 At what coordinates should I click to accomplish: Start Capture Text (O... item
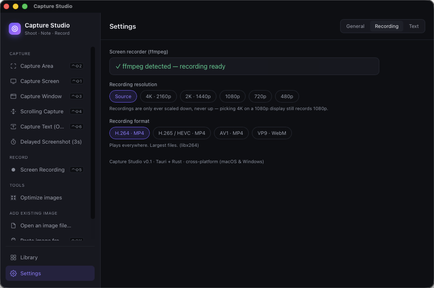(47, 127)
